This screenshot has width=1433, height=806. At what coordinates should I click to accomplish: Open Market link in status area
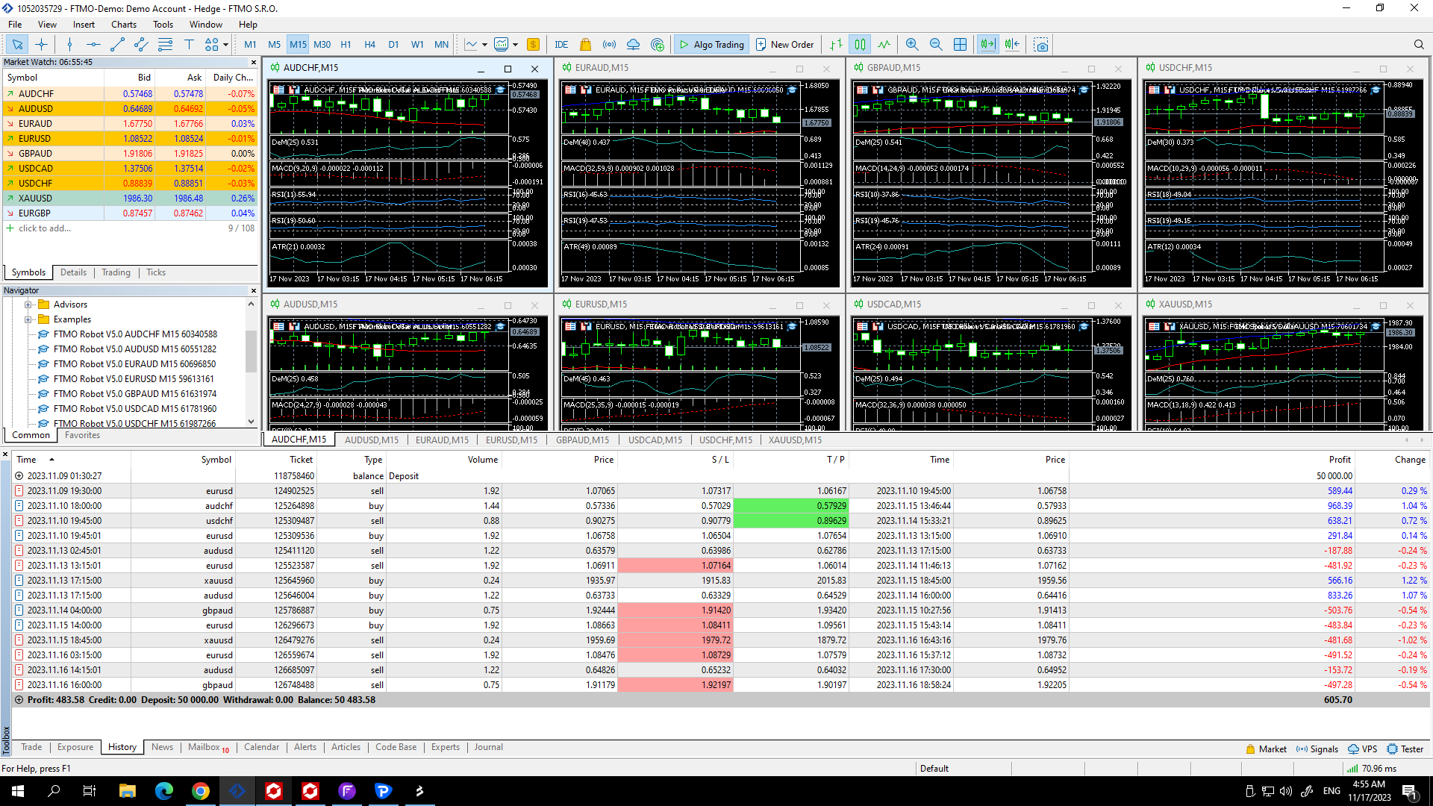1267,749
